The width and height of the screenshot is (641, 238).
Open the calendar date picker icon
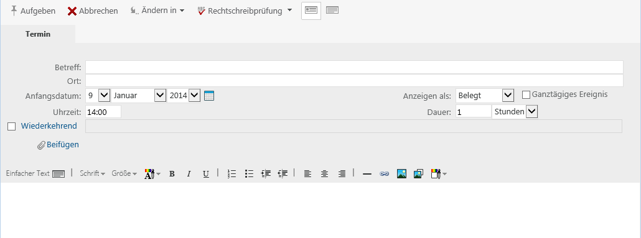(x=209, y=96)
